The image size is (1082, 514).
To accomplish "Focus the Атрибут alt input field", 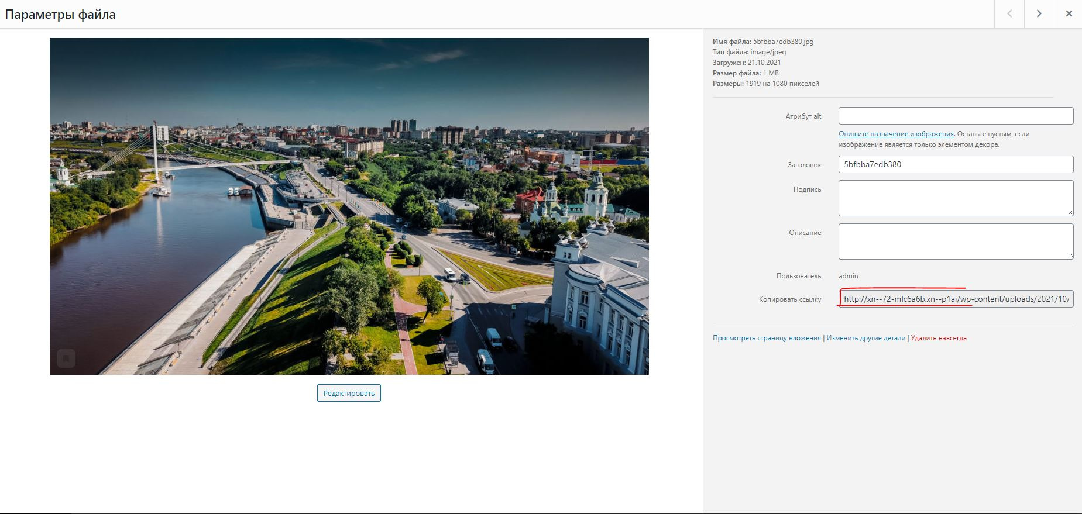I will coord(956,116).
